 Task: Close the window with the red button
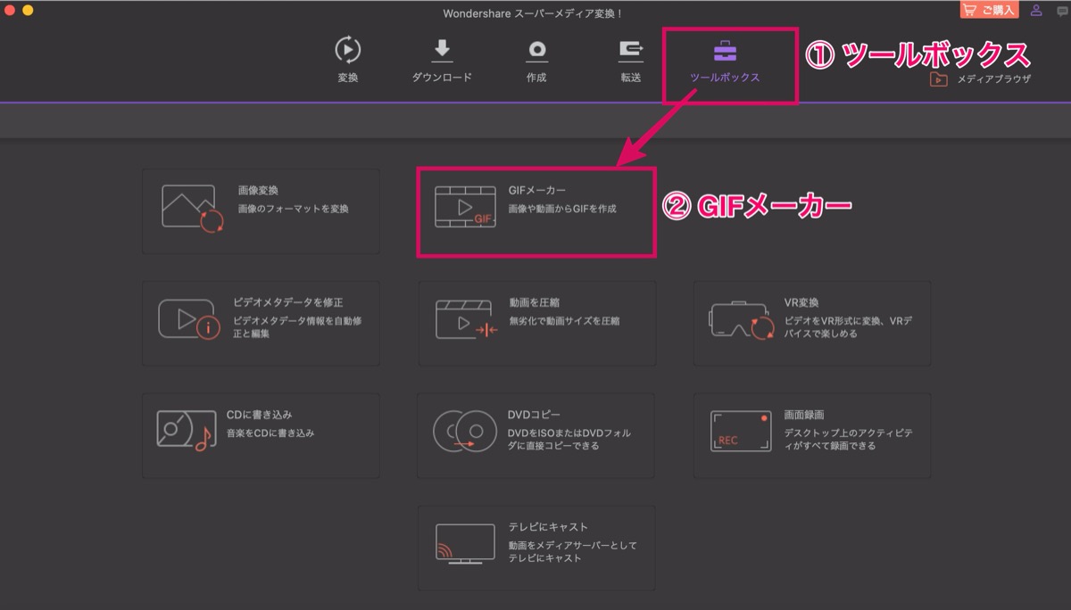(10, 11)
